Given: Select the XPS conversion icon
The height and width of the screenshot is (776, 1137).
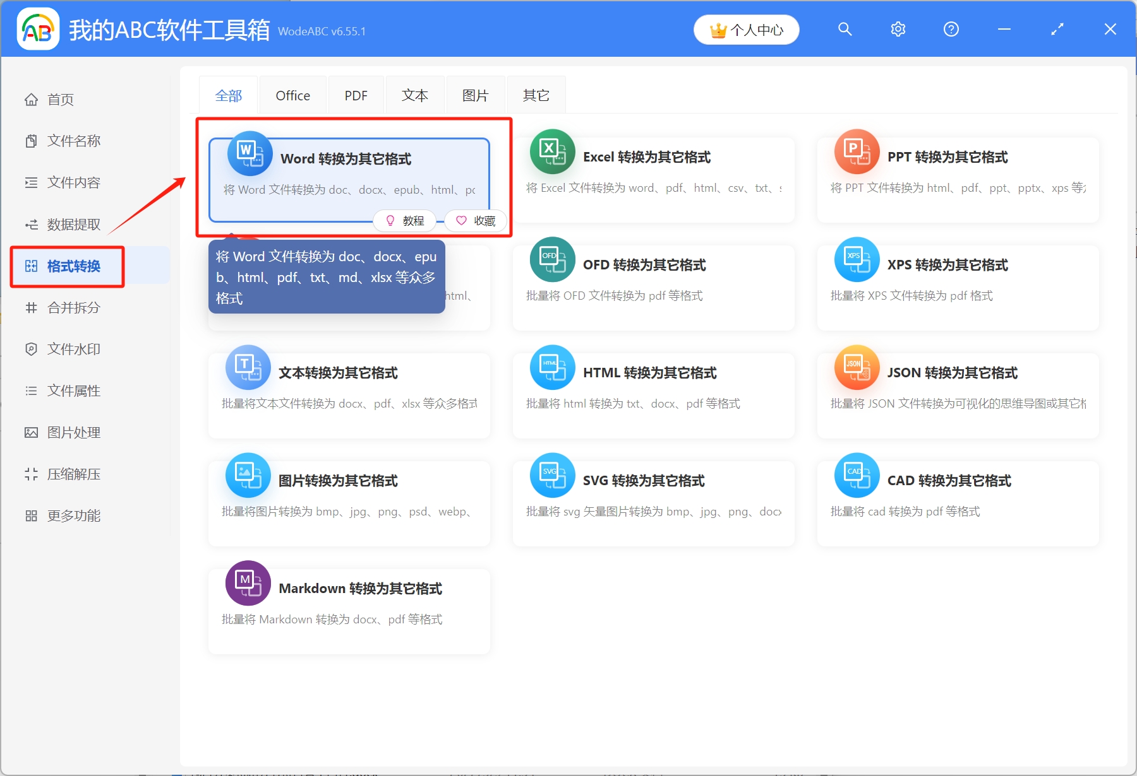Looking at the screenshot, I should click(x=857, y=259).
